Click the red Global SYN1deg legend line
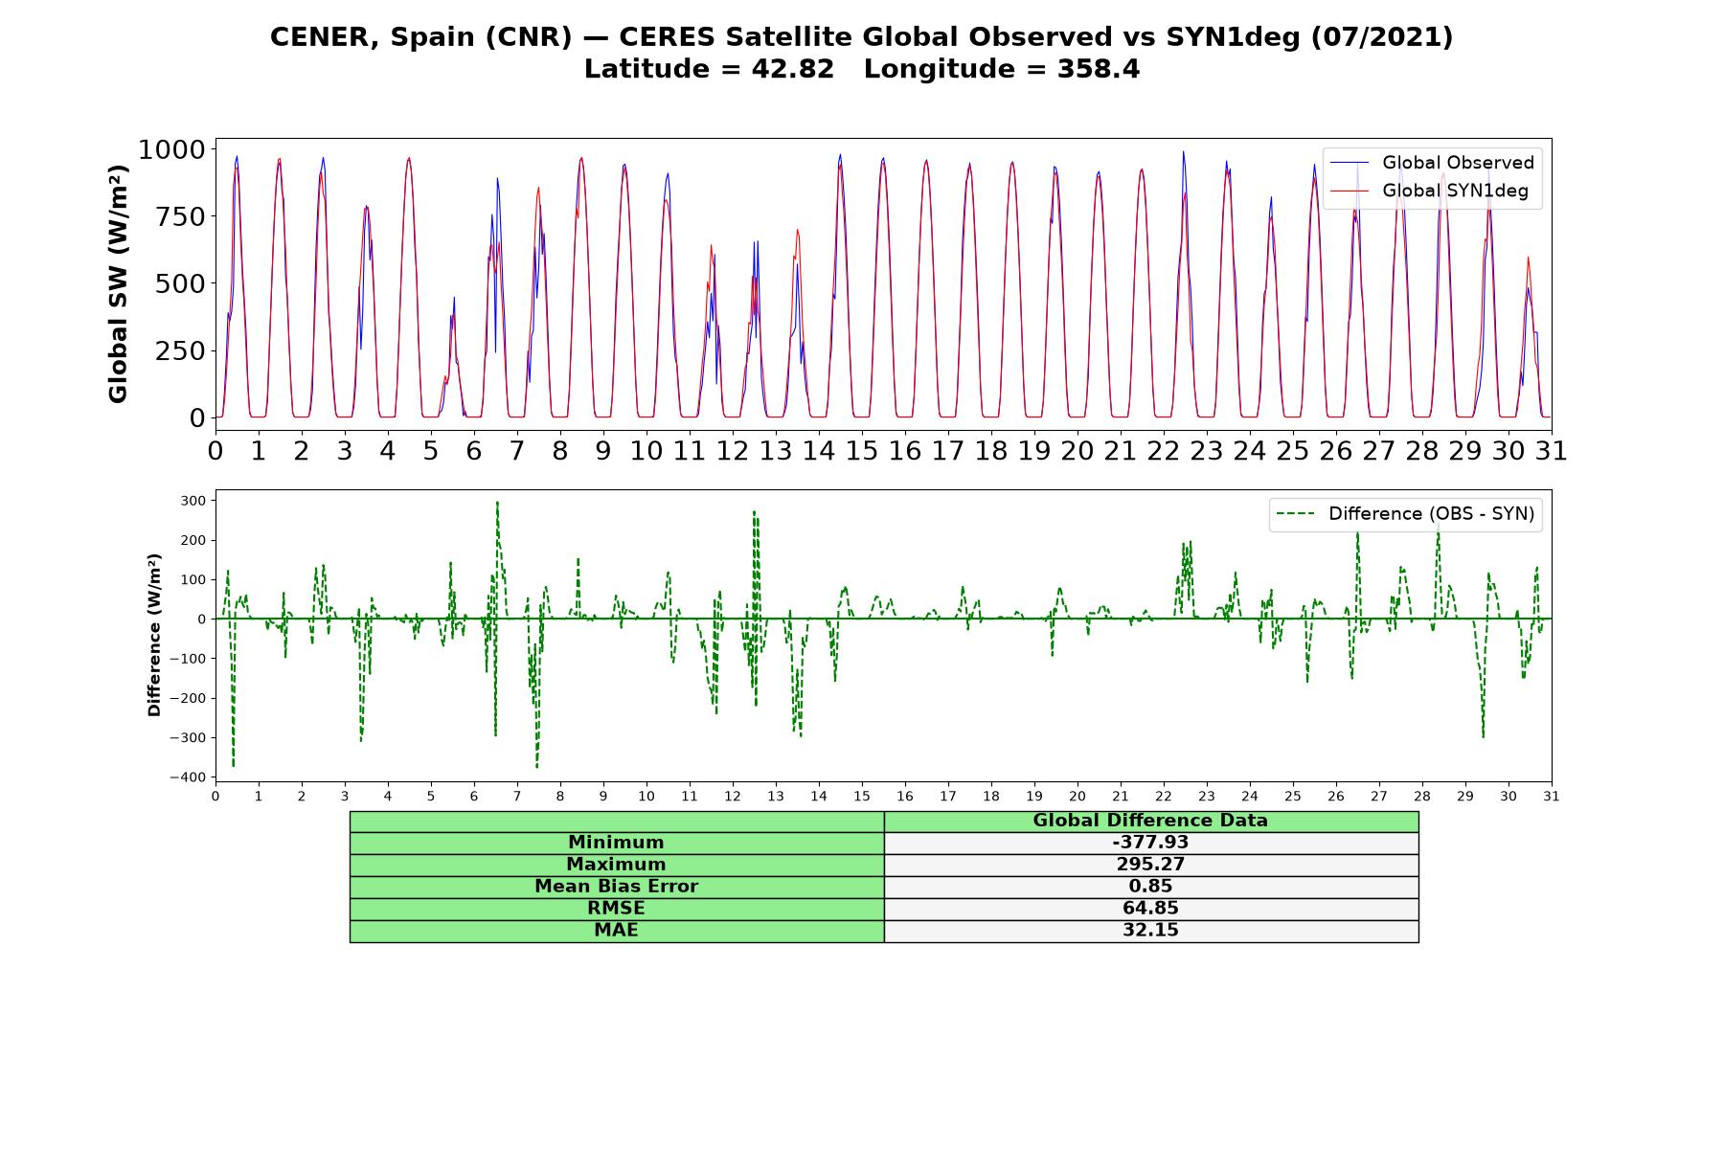Viewport: 1724px width, 1149px height. (1350, 191)
